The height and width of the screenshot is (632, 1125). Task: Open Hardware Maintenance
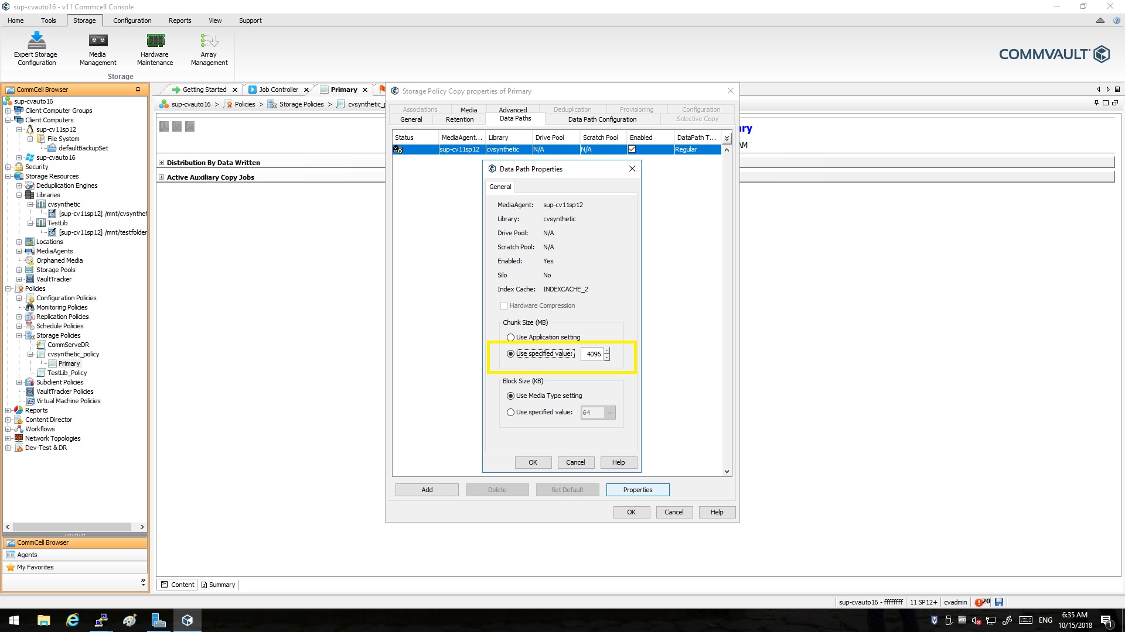[154, 48]
